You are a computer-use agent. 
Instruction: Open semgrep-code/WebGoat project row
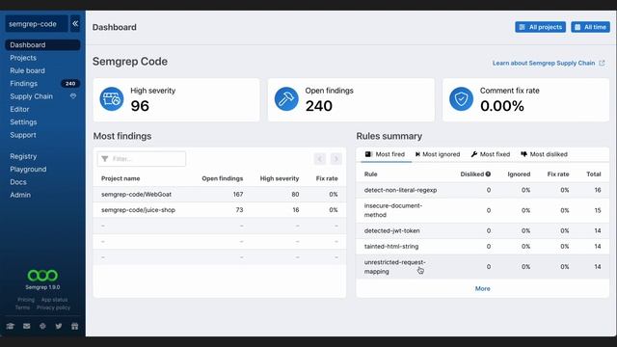pos(220,195)
